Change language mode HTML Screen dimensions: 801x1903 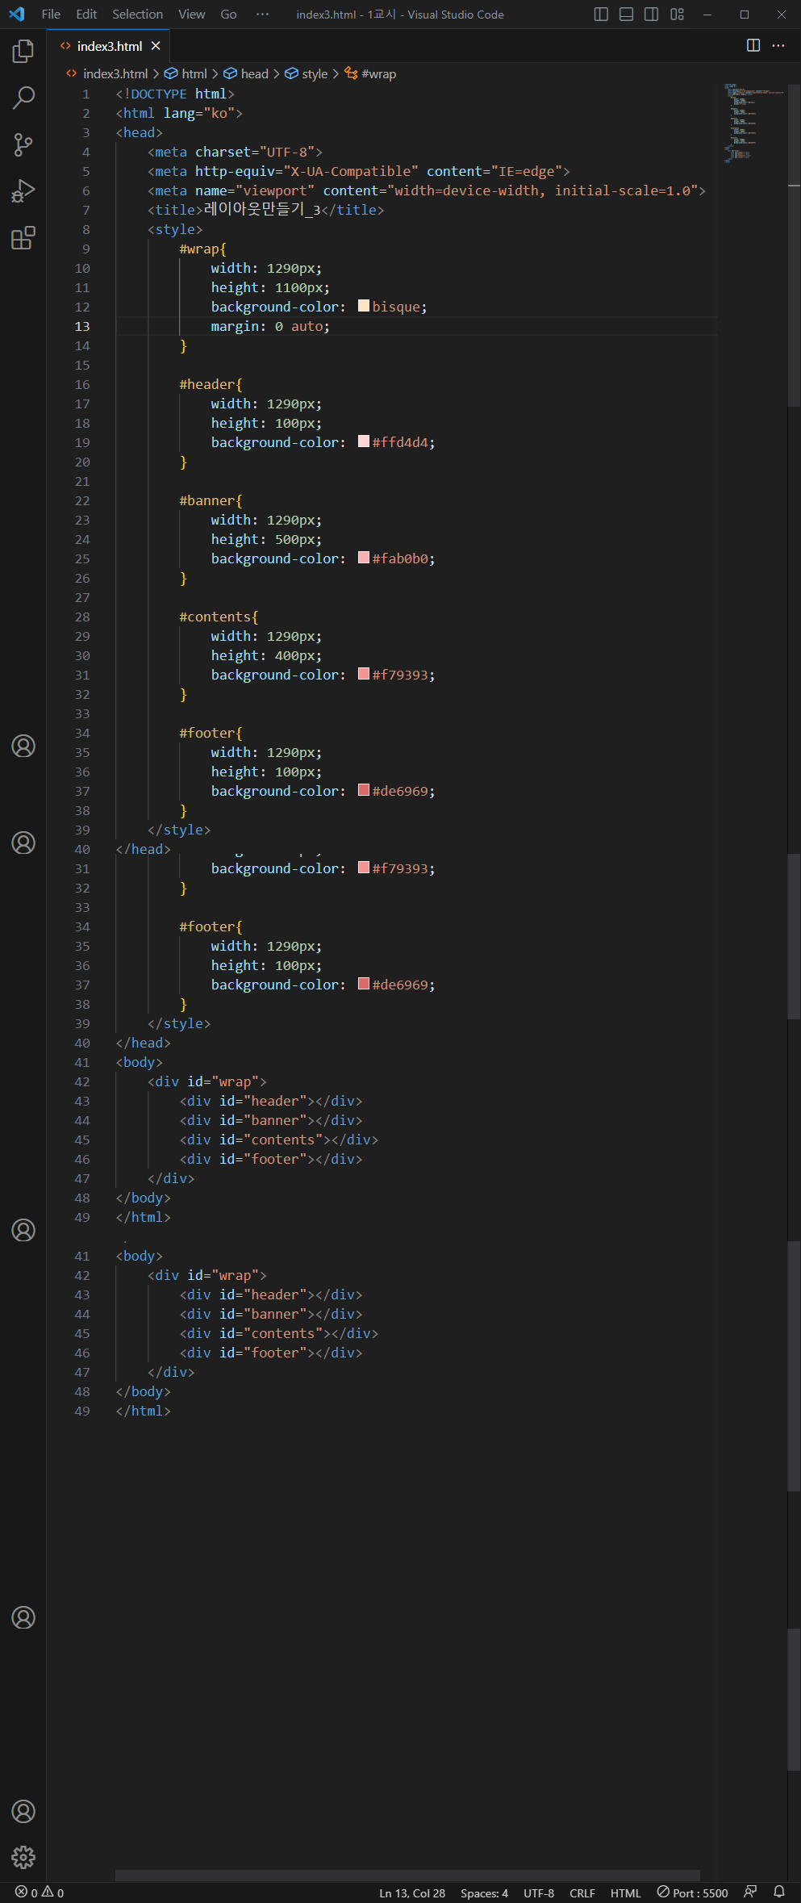(x=625, y=1893)
